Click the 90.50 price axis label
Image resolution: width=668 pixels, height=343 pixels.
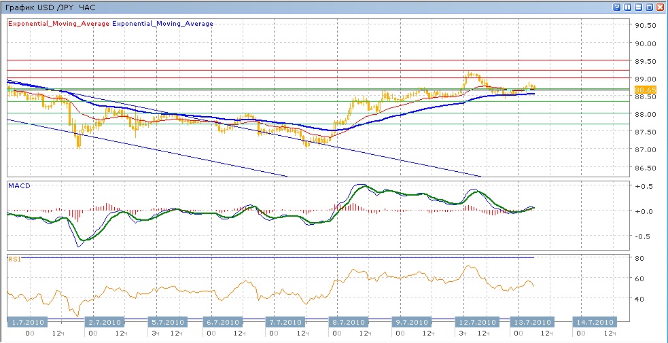tap(644, 26)
